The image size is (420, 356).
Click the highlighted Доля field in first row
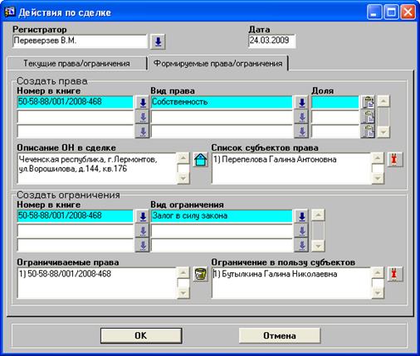click(x=335, y=103)
